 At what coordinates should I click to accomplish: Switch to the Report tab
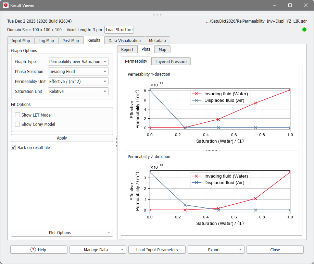127,49
